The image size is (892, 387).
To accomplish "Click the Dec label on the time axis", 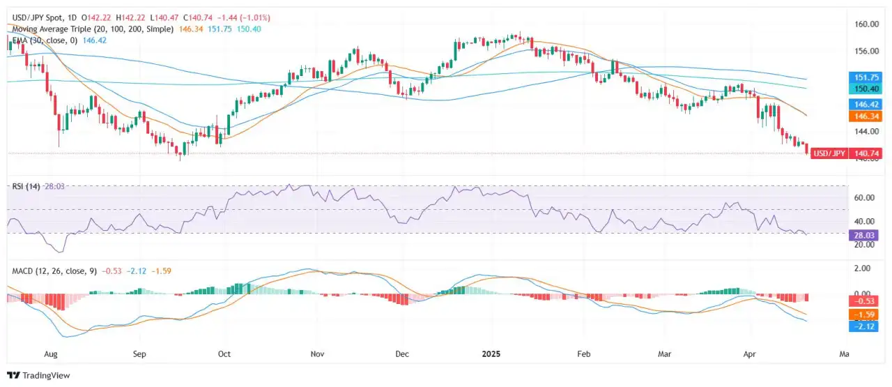I will [402, 354].
